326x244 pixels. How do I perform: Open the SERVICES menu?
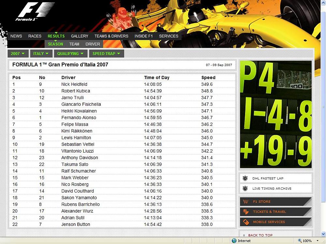point(169,36)
